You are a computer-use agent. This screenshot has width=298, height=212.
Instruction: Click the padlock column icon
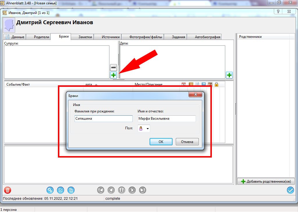coord(216,84)
